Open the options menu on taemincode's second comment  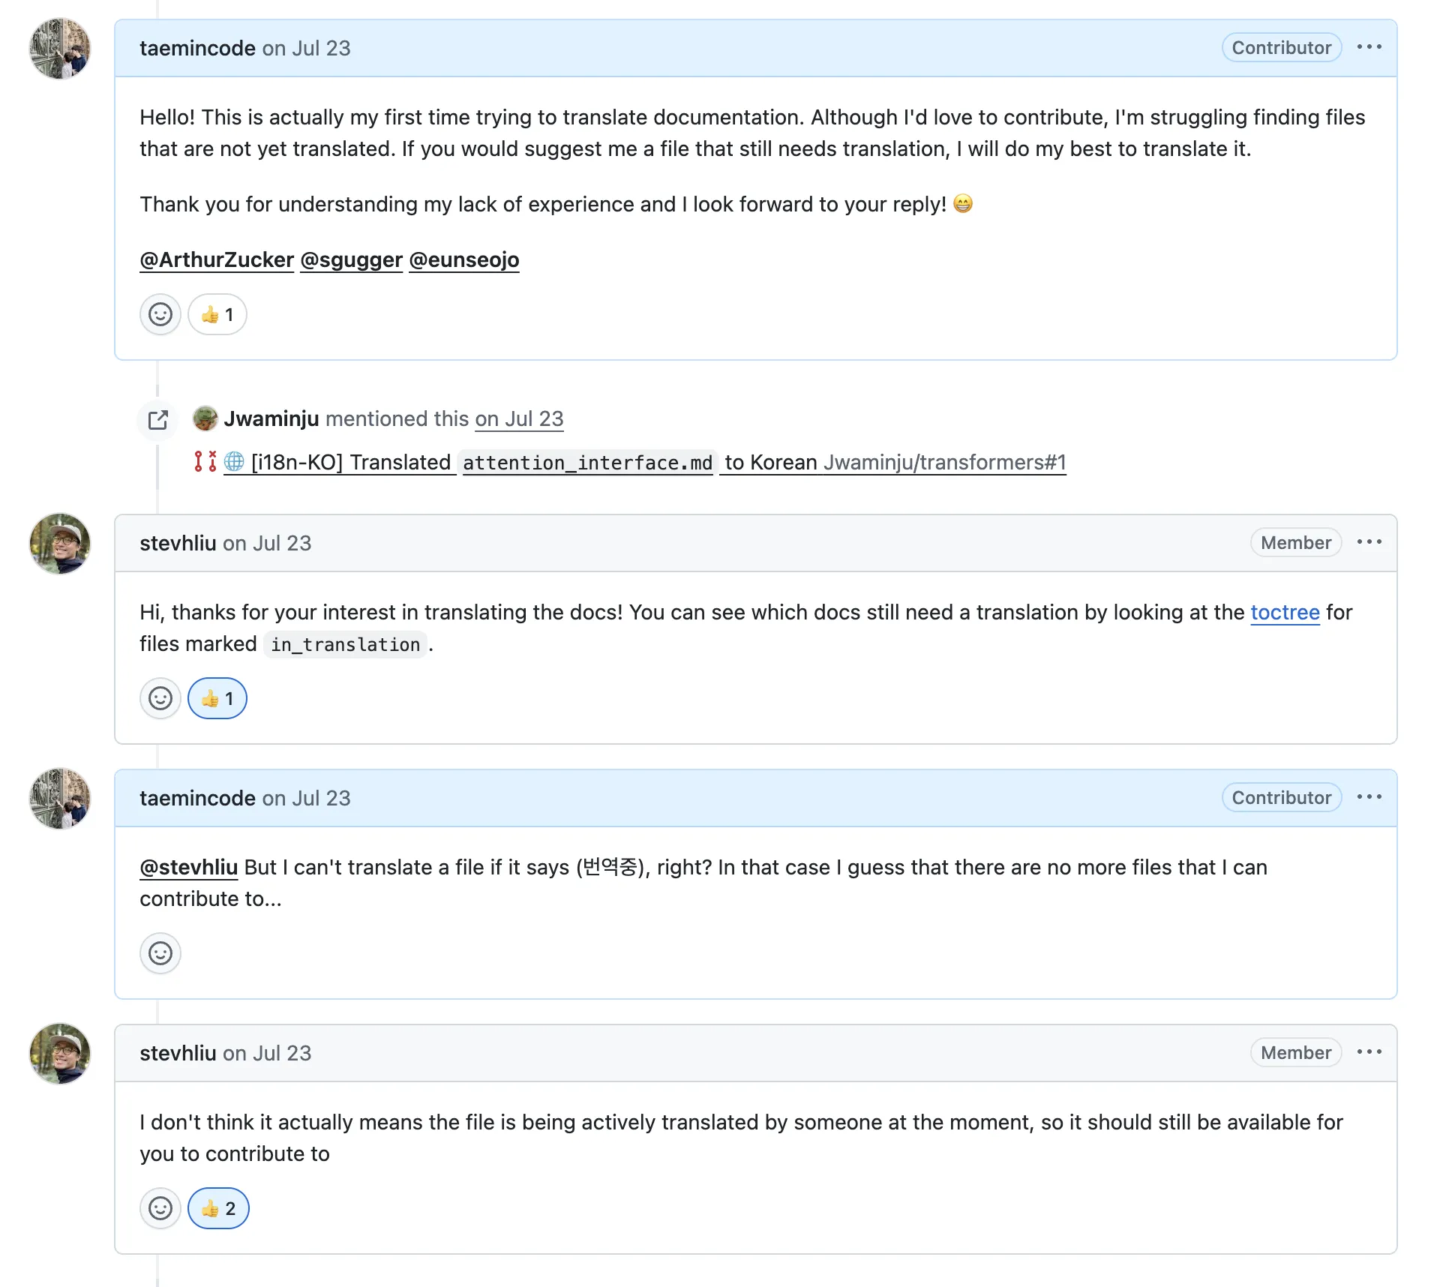pos(1369,797)
